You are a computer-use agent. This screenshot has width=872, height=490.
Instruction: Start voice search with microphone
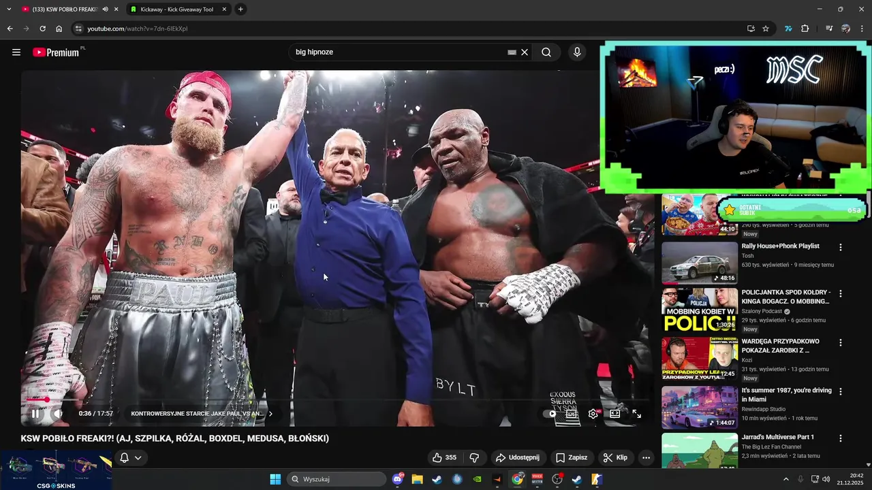pos(577,52)
